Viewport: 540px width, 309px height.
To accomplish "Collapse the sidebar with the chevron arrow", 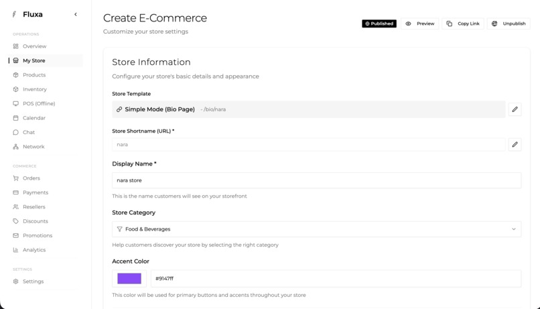I will click(76, 14).
